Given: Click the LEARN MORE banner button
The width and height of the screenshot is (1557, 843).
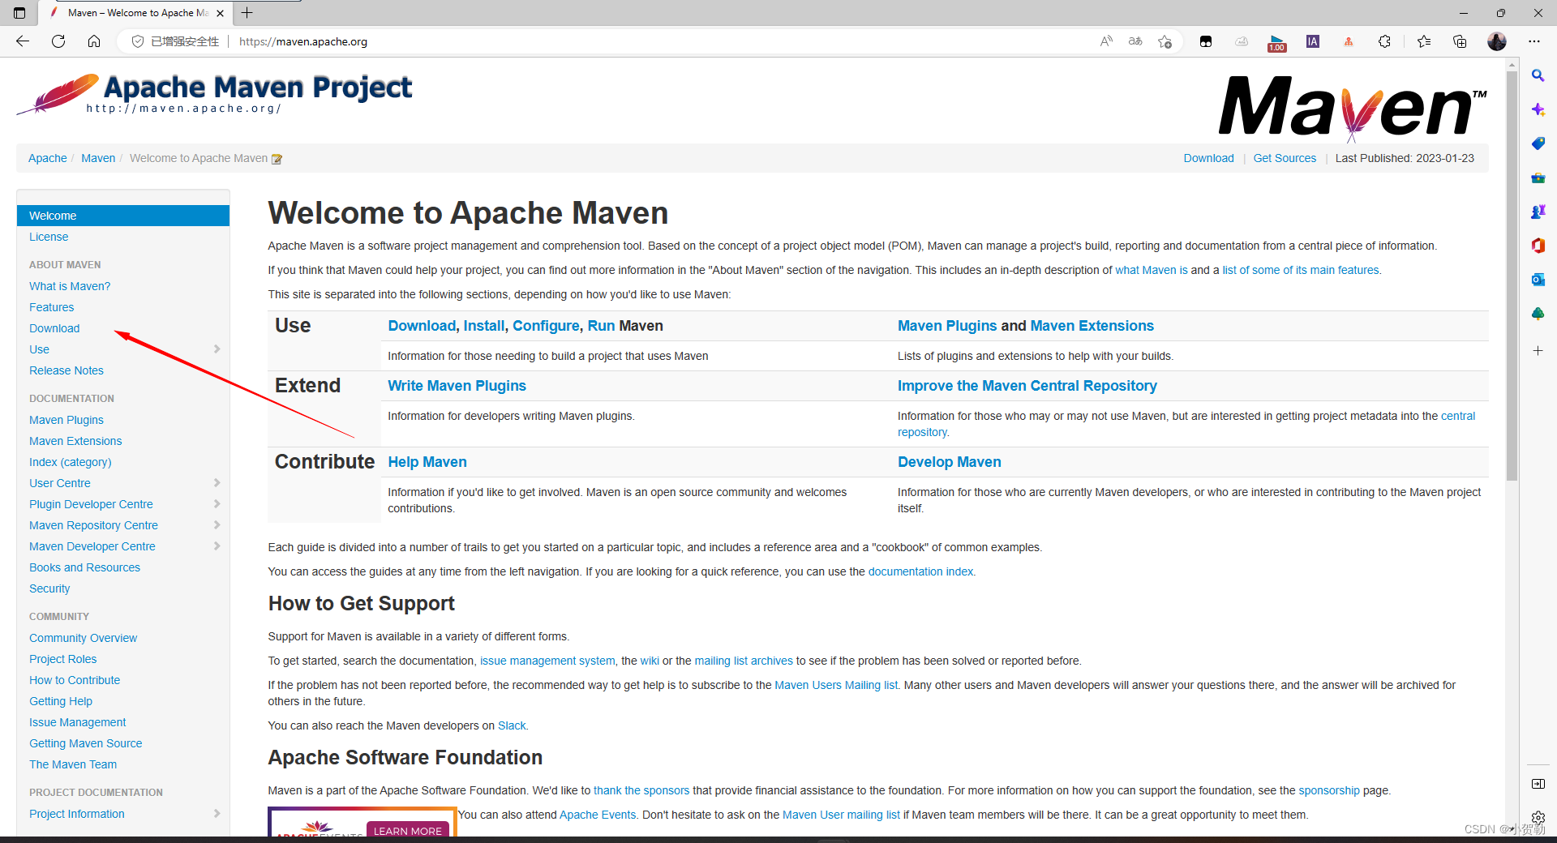Looking at the screenshot, I should pos(408,831).
